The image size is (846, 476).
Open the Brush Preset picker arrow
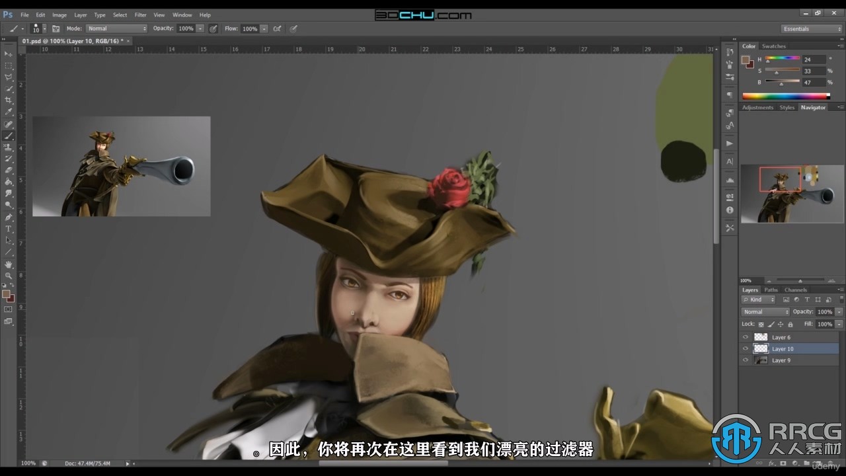44,28
